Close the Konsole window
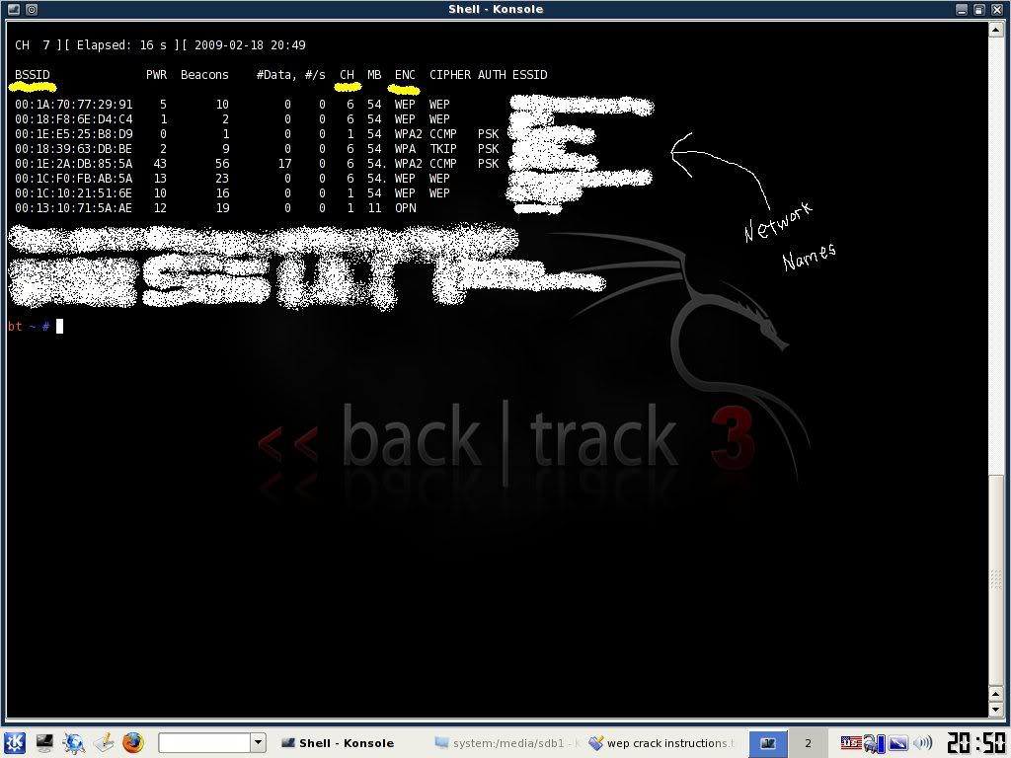The height and width of the screenshot is (758, 1011). (x=996, y=9)
